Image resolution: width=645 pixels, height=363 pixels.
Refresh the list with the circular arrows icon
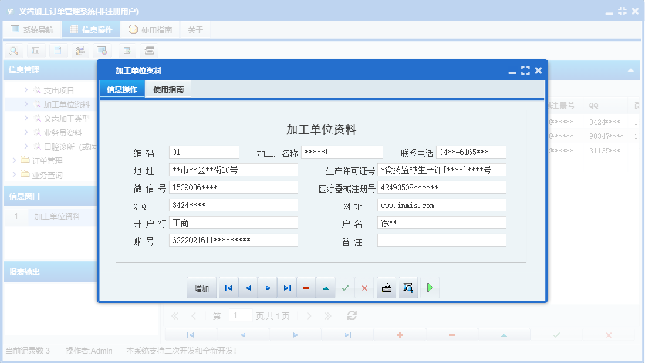pos(352,315)
